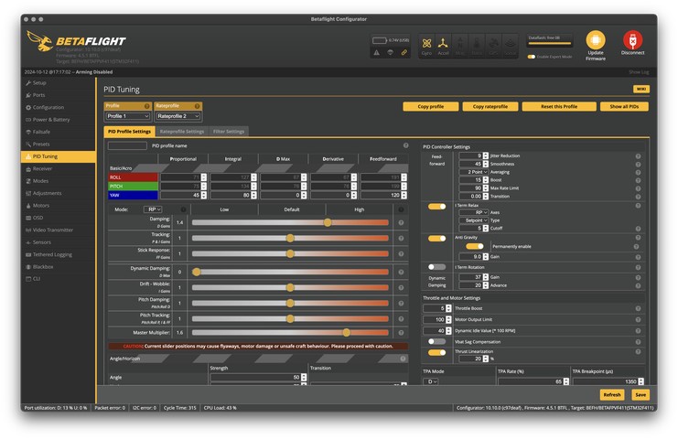The width and height of the screenshot is (678, 439).
Task: Click the Save button
Action: point(640,394)
